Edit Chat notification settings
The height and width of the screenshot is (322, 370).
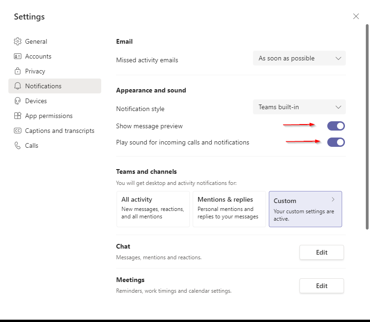click(321, 252)
